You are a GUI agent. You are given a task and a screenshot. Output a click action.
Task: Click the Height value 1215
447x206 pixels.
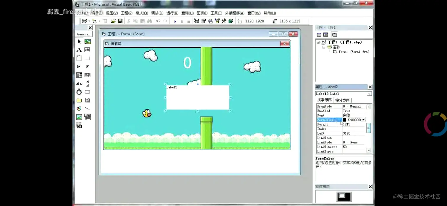(x=346, y=124)
